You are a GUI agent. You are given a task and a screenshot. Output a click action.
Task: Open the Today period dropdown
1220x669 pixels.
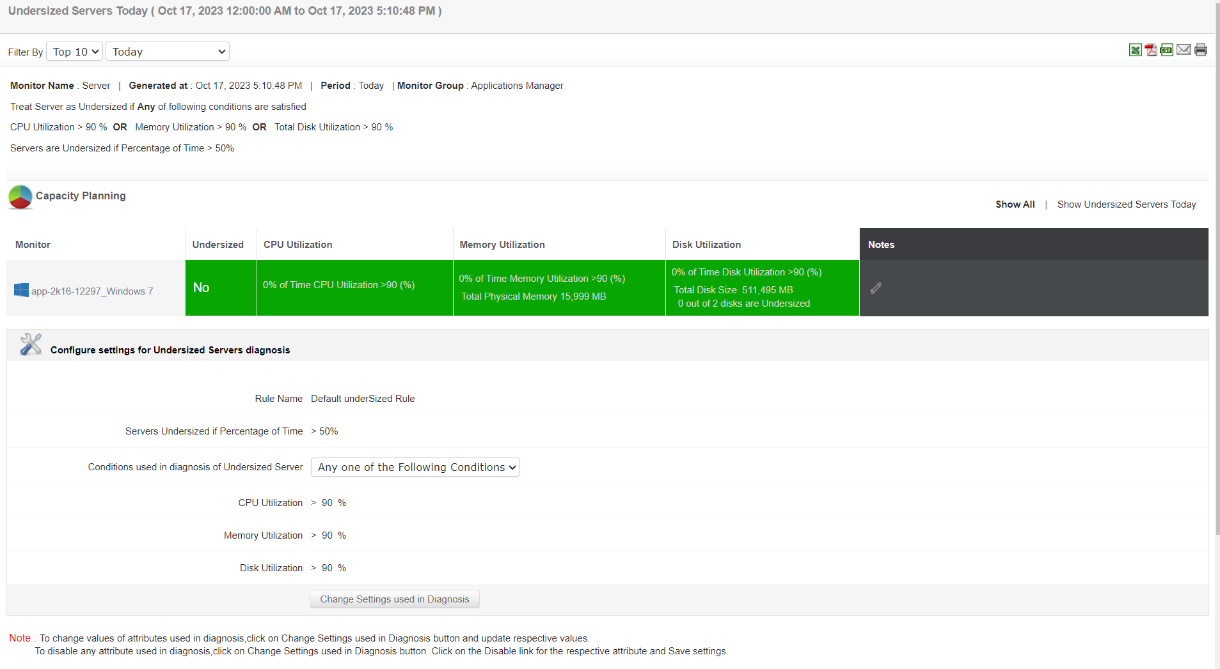point(168,52)
